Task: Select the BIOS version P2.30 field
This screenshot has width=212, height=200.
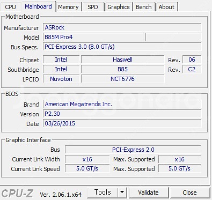Action: pyautogui.click(x=122, y=114)
